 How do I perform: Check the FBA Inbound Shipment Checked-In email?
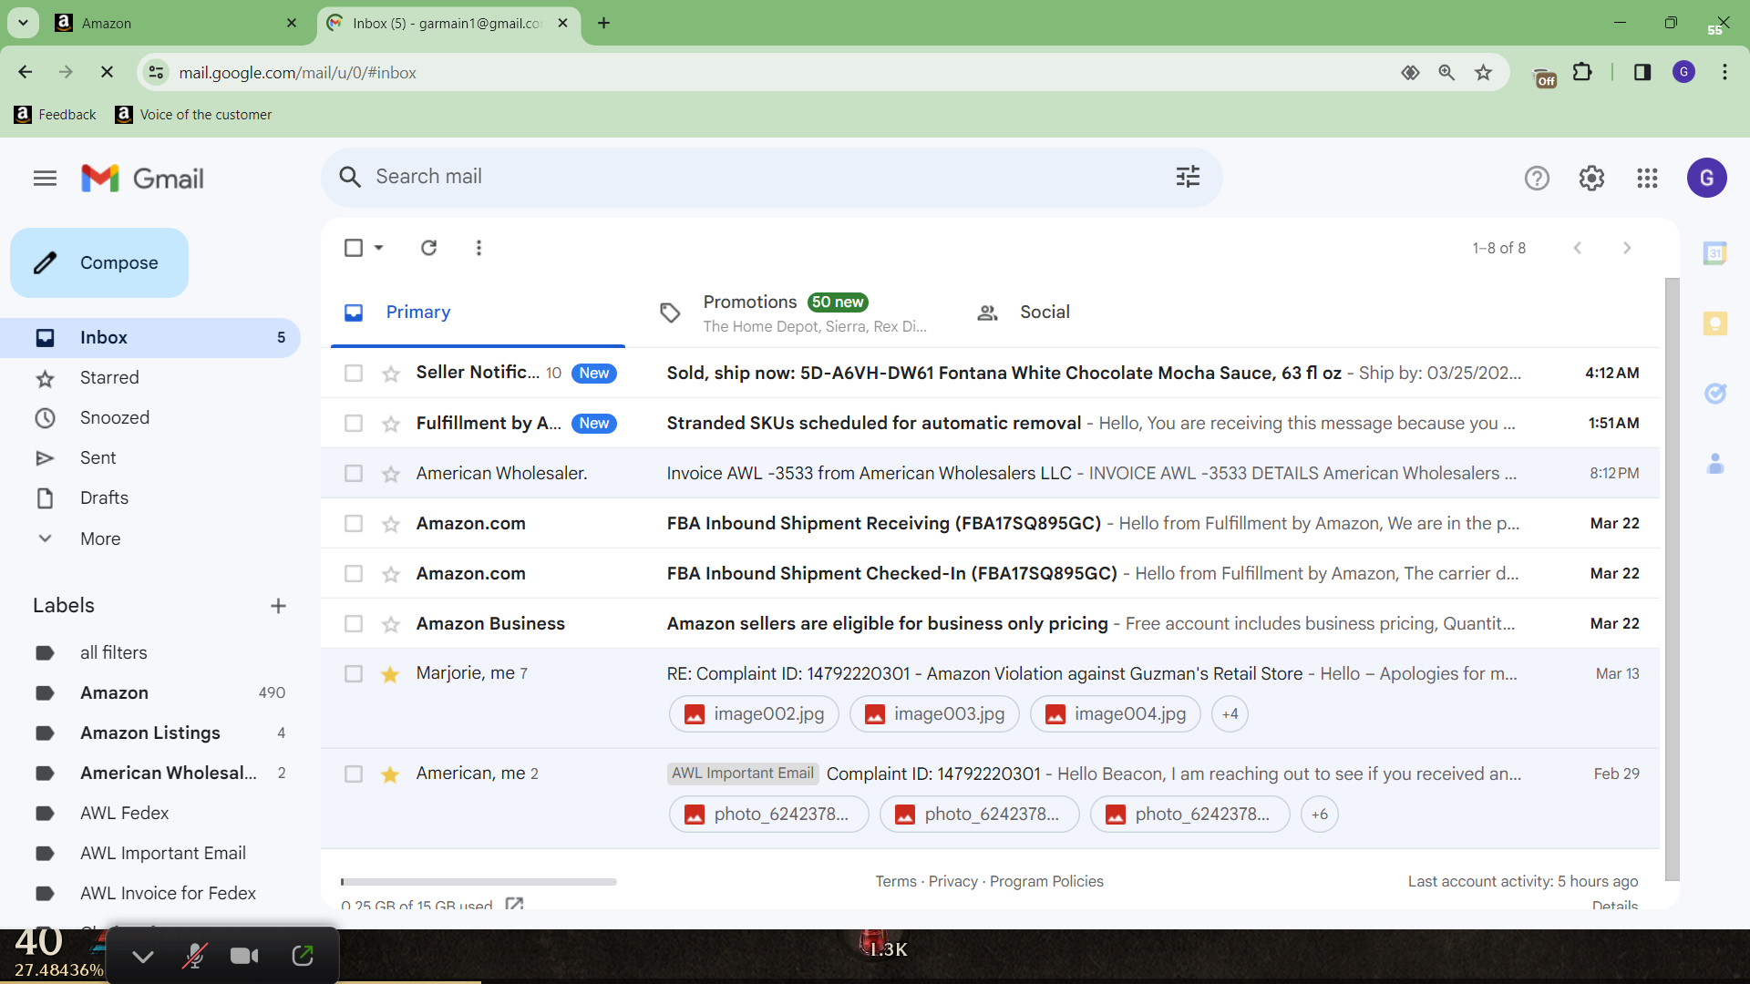point(354,574)
